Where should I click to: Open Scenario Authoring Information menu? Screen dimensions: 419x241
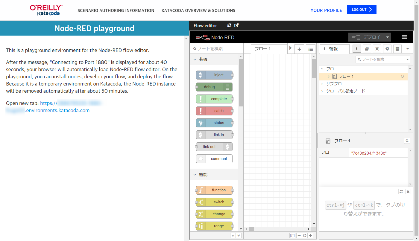point(116,10)
